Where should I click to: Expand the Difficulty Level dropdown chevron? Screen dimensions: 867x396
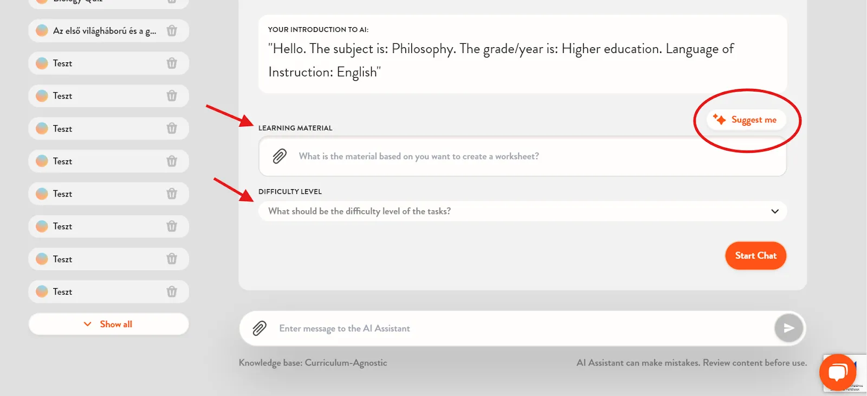coord(775,211)
